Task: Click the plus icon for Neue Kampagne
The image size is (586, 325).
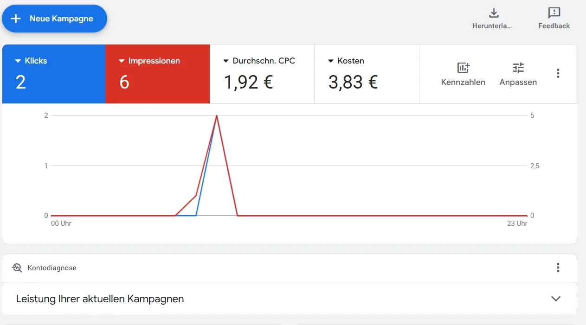Action: (x=16, y=19)
